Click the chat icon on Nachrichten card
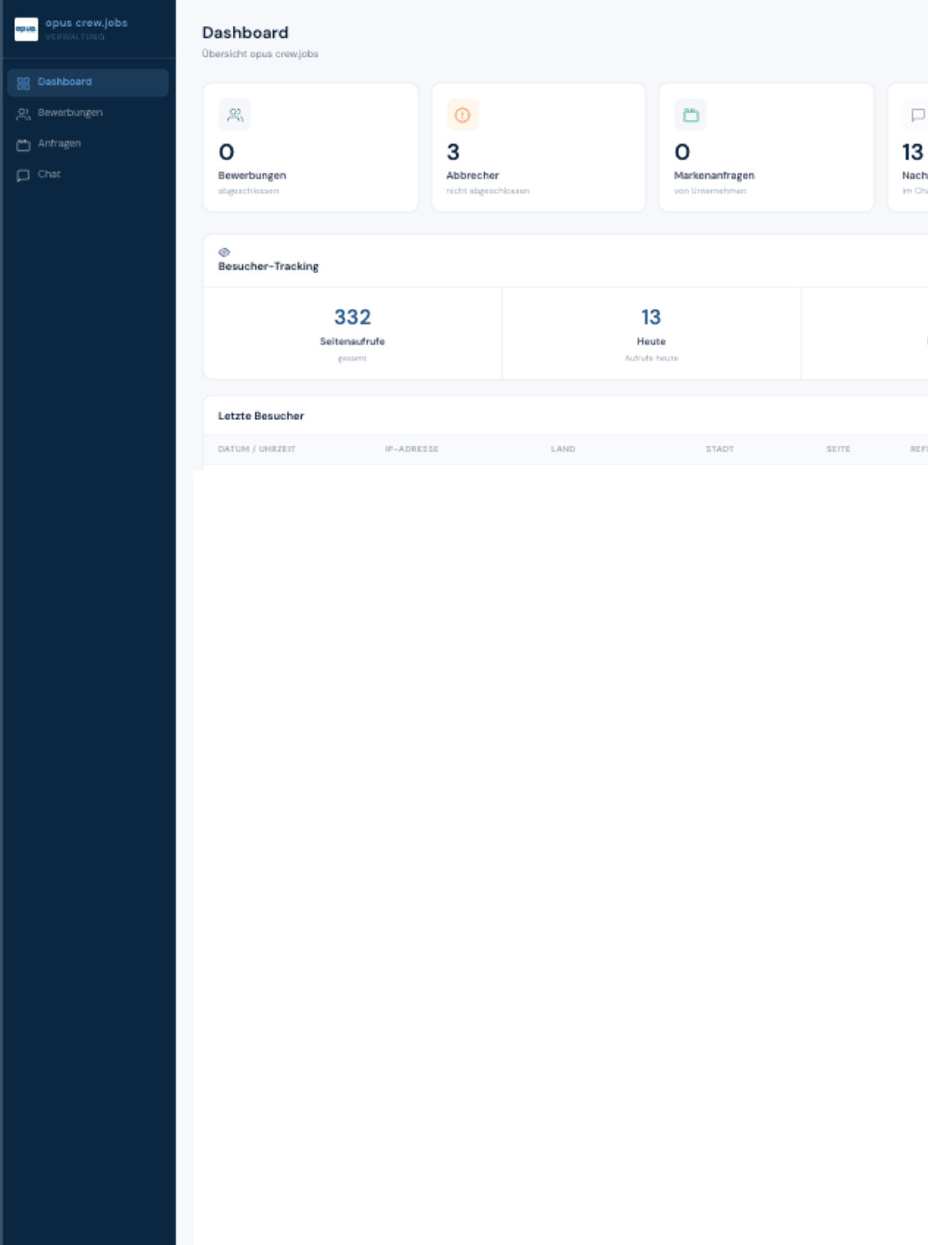 coord(917,115)
